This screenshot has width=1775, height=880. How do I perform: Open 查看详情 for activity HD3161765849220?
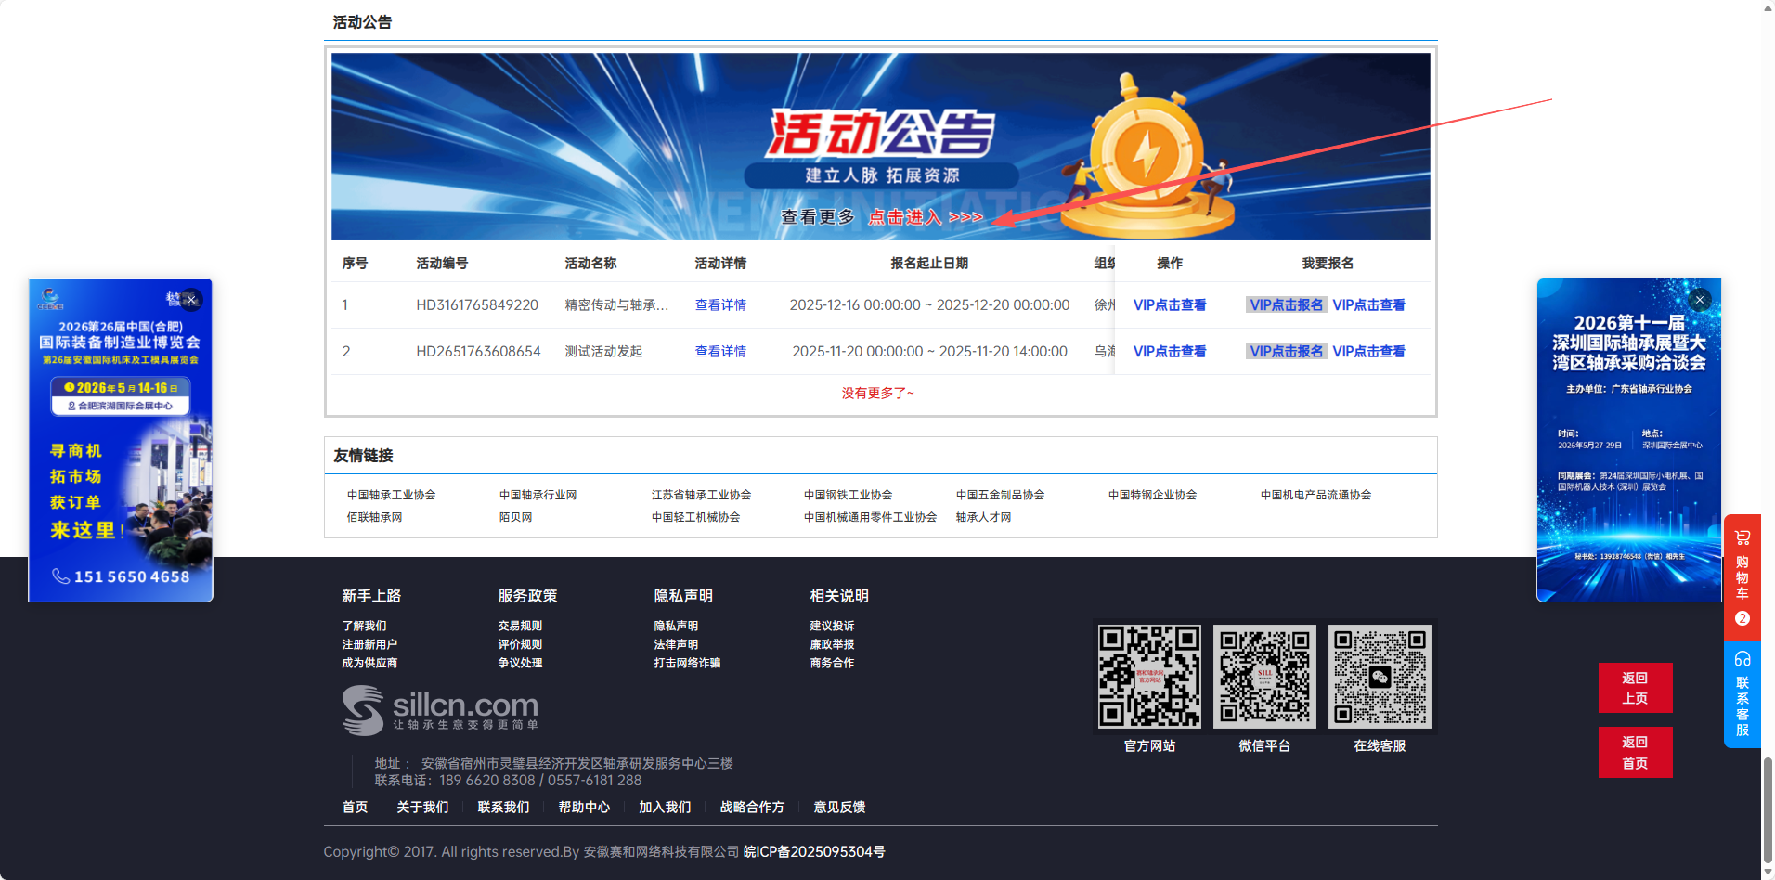(x=720, y=305)
